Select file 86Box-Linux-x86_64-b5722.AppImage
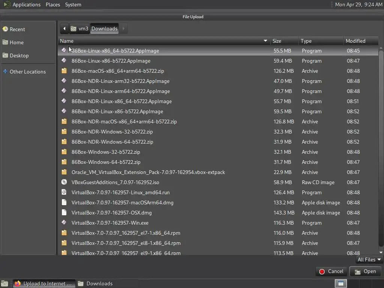The width and height of the screenshot is (384, 288). [x=218, y=51]
